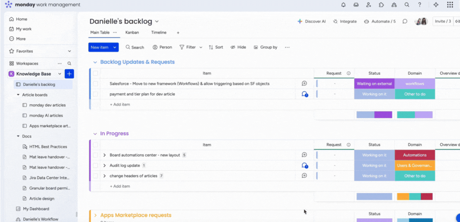Open the toolbar more options ellipsis
Viewport: 460px width, 222px height.
tap(287, 47)
